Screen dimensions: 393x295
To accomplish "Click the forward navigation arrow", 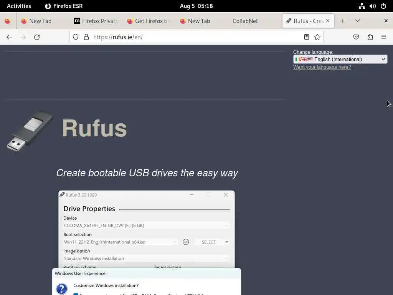I will [x=23, y=37].
